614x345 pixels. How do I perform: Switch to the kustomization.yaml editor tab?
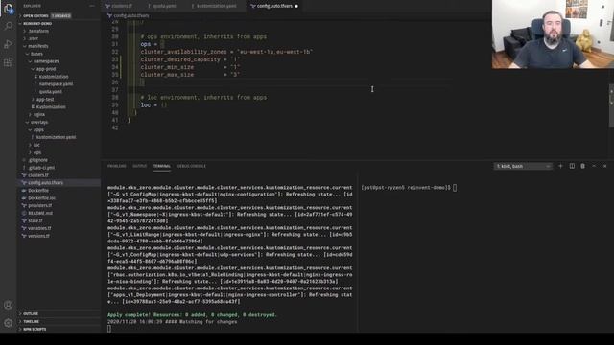[216, 6]
